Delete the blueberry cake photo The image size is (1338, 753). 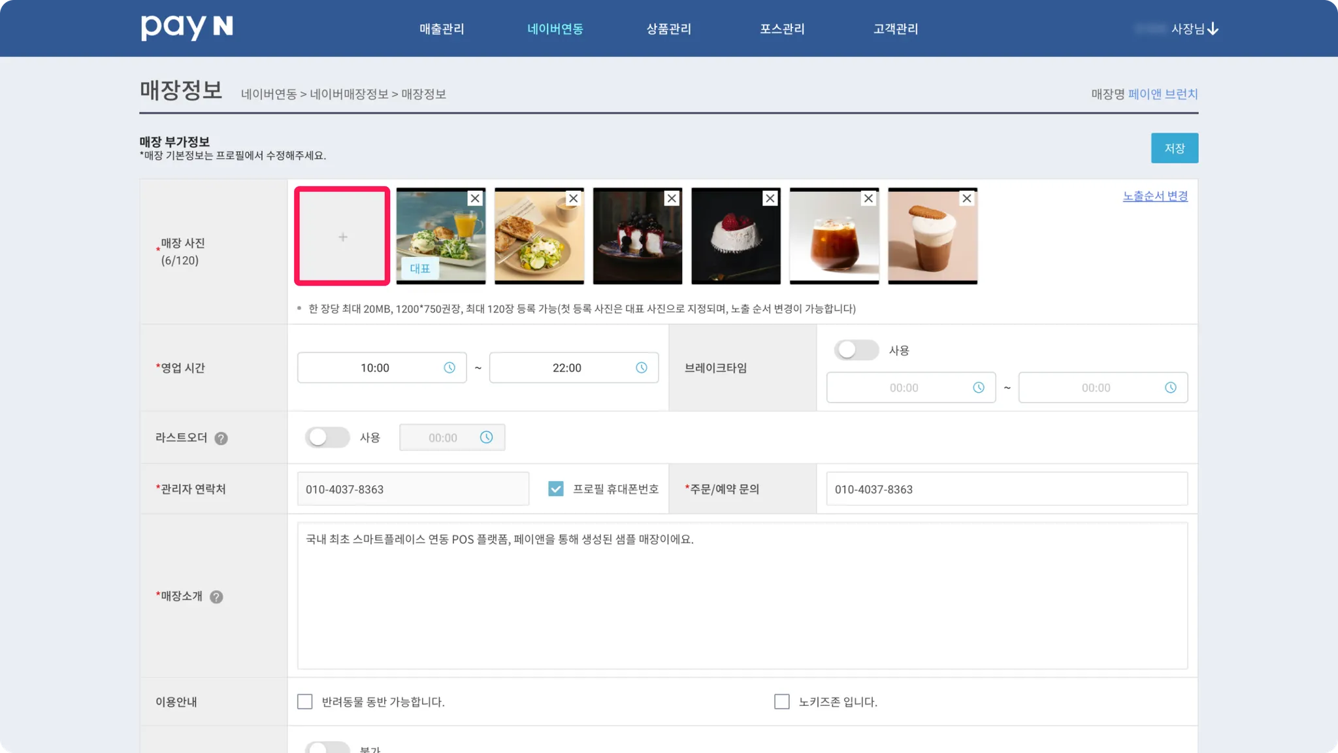point(672,198)
